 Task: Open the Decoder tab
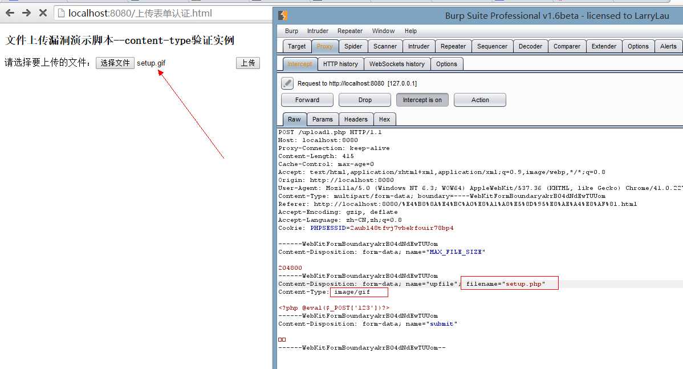530,46
